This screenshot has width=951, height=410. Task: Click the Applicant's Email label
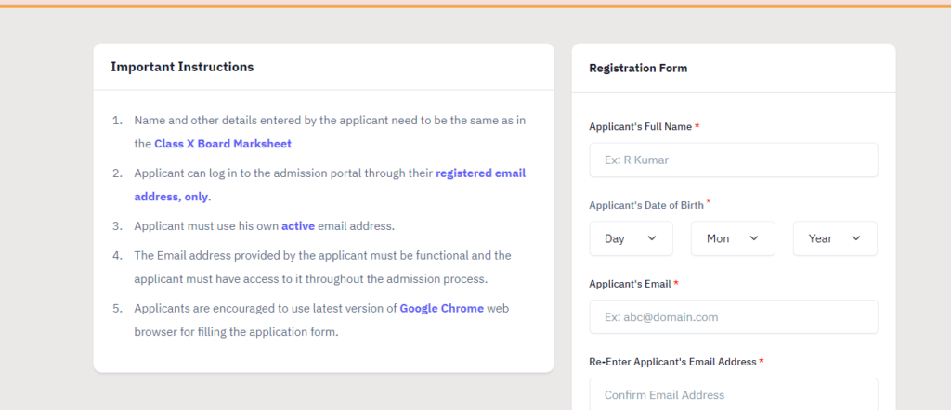point(633,284)
